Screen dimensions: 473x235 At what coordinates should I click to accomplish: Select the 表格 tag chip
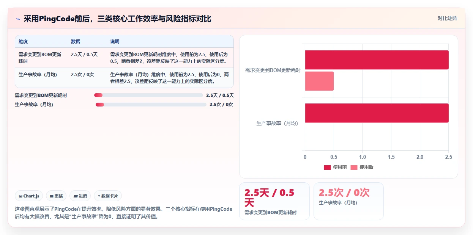[x=56, y=196]
